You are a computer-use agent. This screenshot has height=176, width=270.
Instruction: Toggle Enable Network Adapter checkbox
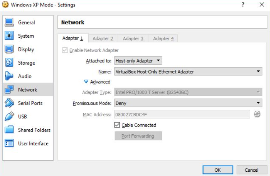(x=65, y=50)
